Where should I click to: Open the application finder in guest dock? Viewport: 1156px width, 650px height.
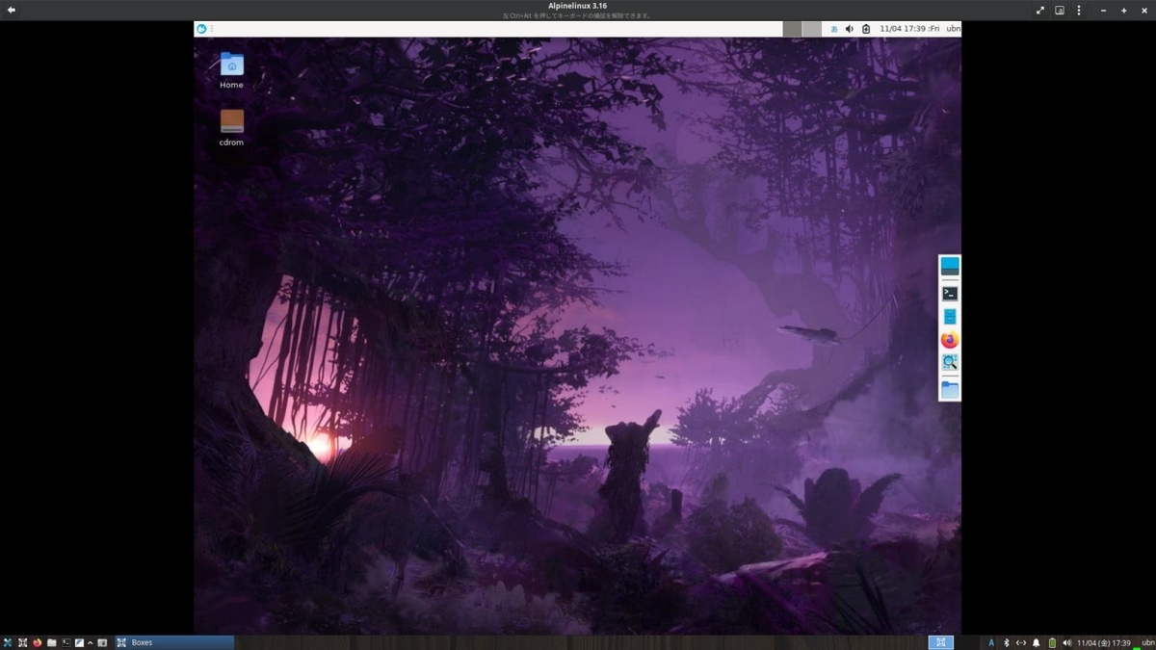click(x=950, y=363)
